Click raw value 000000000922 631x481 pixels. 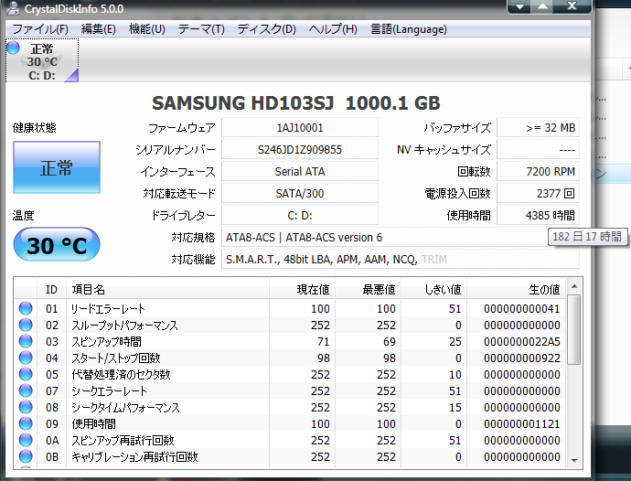pyautogui.click(x=521, y=358)
